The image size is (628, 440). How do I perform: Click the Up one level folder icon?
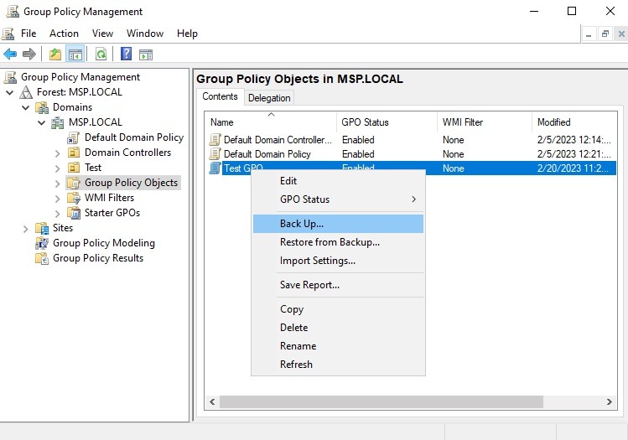[54, 54]
